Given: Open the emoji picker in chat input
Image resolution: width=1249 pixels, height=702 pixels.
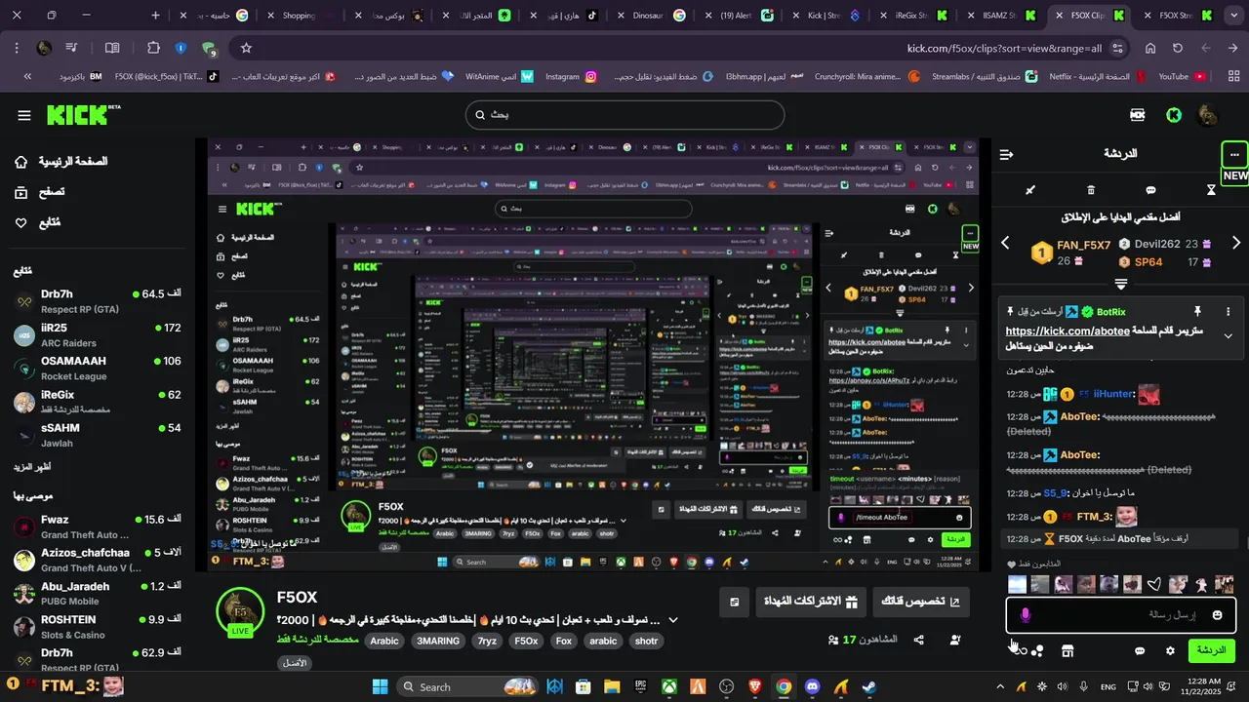Looking at the screenshot, I should [x=1217, y=615].
